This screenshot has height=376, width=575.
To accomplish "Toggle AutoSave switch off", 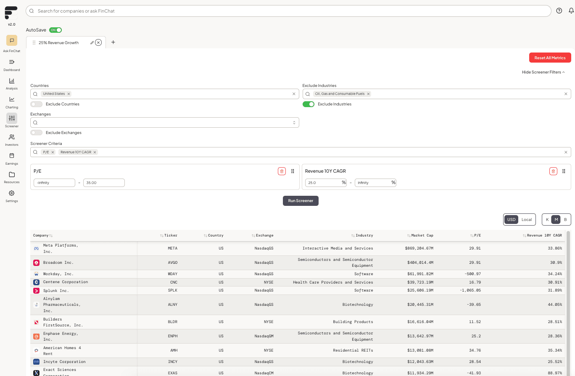I will (55, 30).
